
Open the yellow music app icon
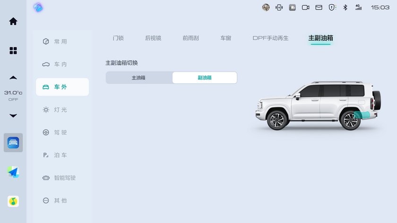13,201
